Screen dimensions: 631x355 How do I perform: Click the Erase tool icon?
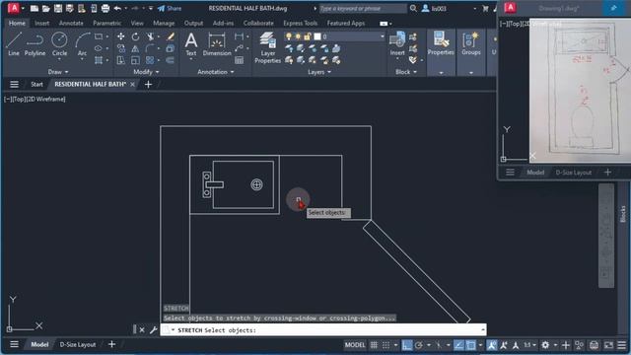[171, 36]
